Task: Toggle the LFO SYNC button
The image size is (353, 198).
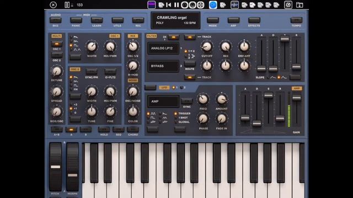Action: point(186,101)
